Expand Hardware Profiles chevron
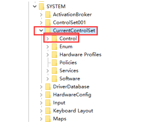 coord(48,55)
